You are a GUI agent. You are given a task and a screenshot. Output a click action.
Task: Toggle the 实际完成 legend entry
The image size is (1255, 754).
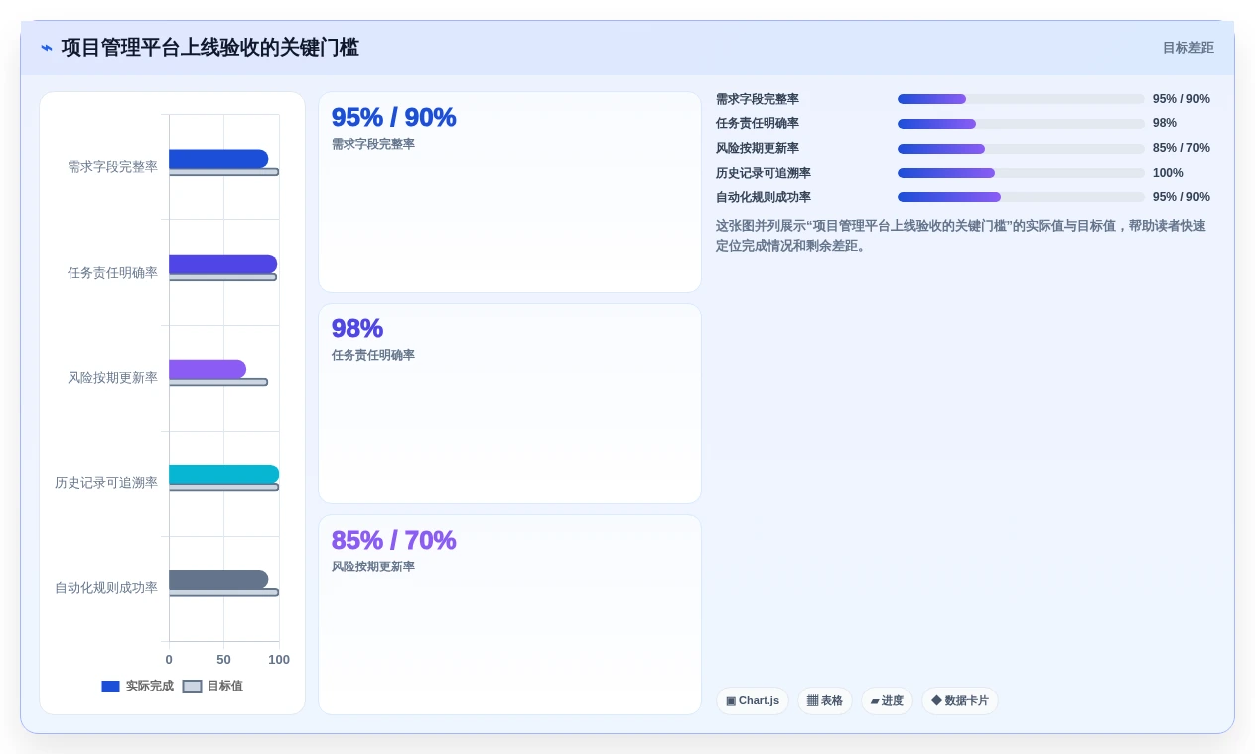(138, 686)
